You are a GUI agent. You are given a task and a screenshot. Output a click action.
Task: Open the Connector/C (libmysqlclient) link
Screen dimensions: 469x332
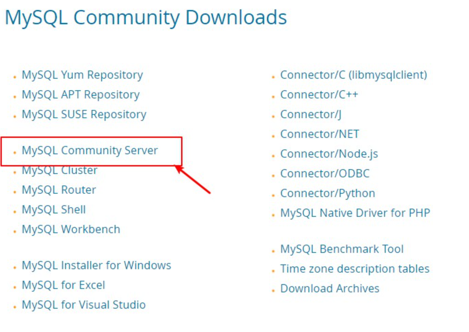[354, 75]
